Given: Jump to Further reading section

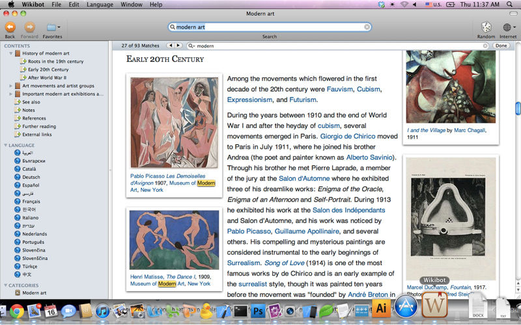Looking at the screenshot, I should click(x=39, y=126).
